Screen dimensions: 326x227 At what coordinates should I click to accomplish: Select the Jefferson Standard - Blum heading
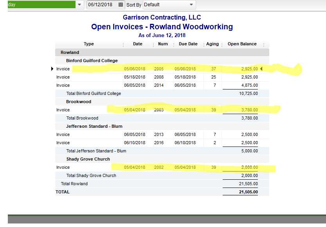94,126
